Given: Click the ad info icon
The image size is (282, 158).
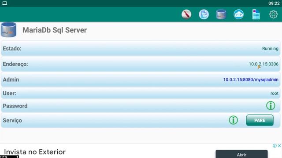Looking at the screenshot, I should (275, 146).
